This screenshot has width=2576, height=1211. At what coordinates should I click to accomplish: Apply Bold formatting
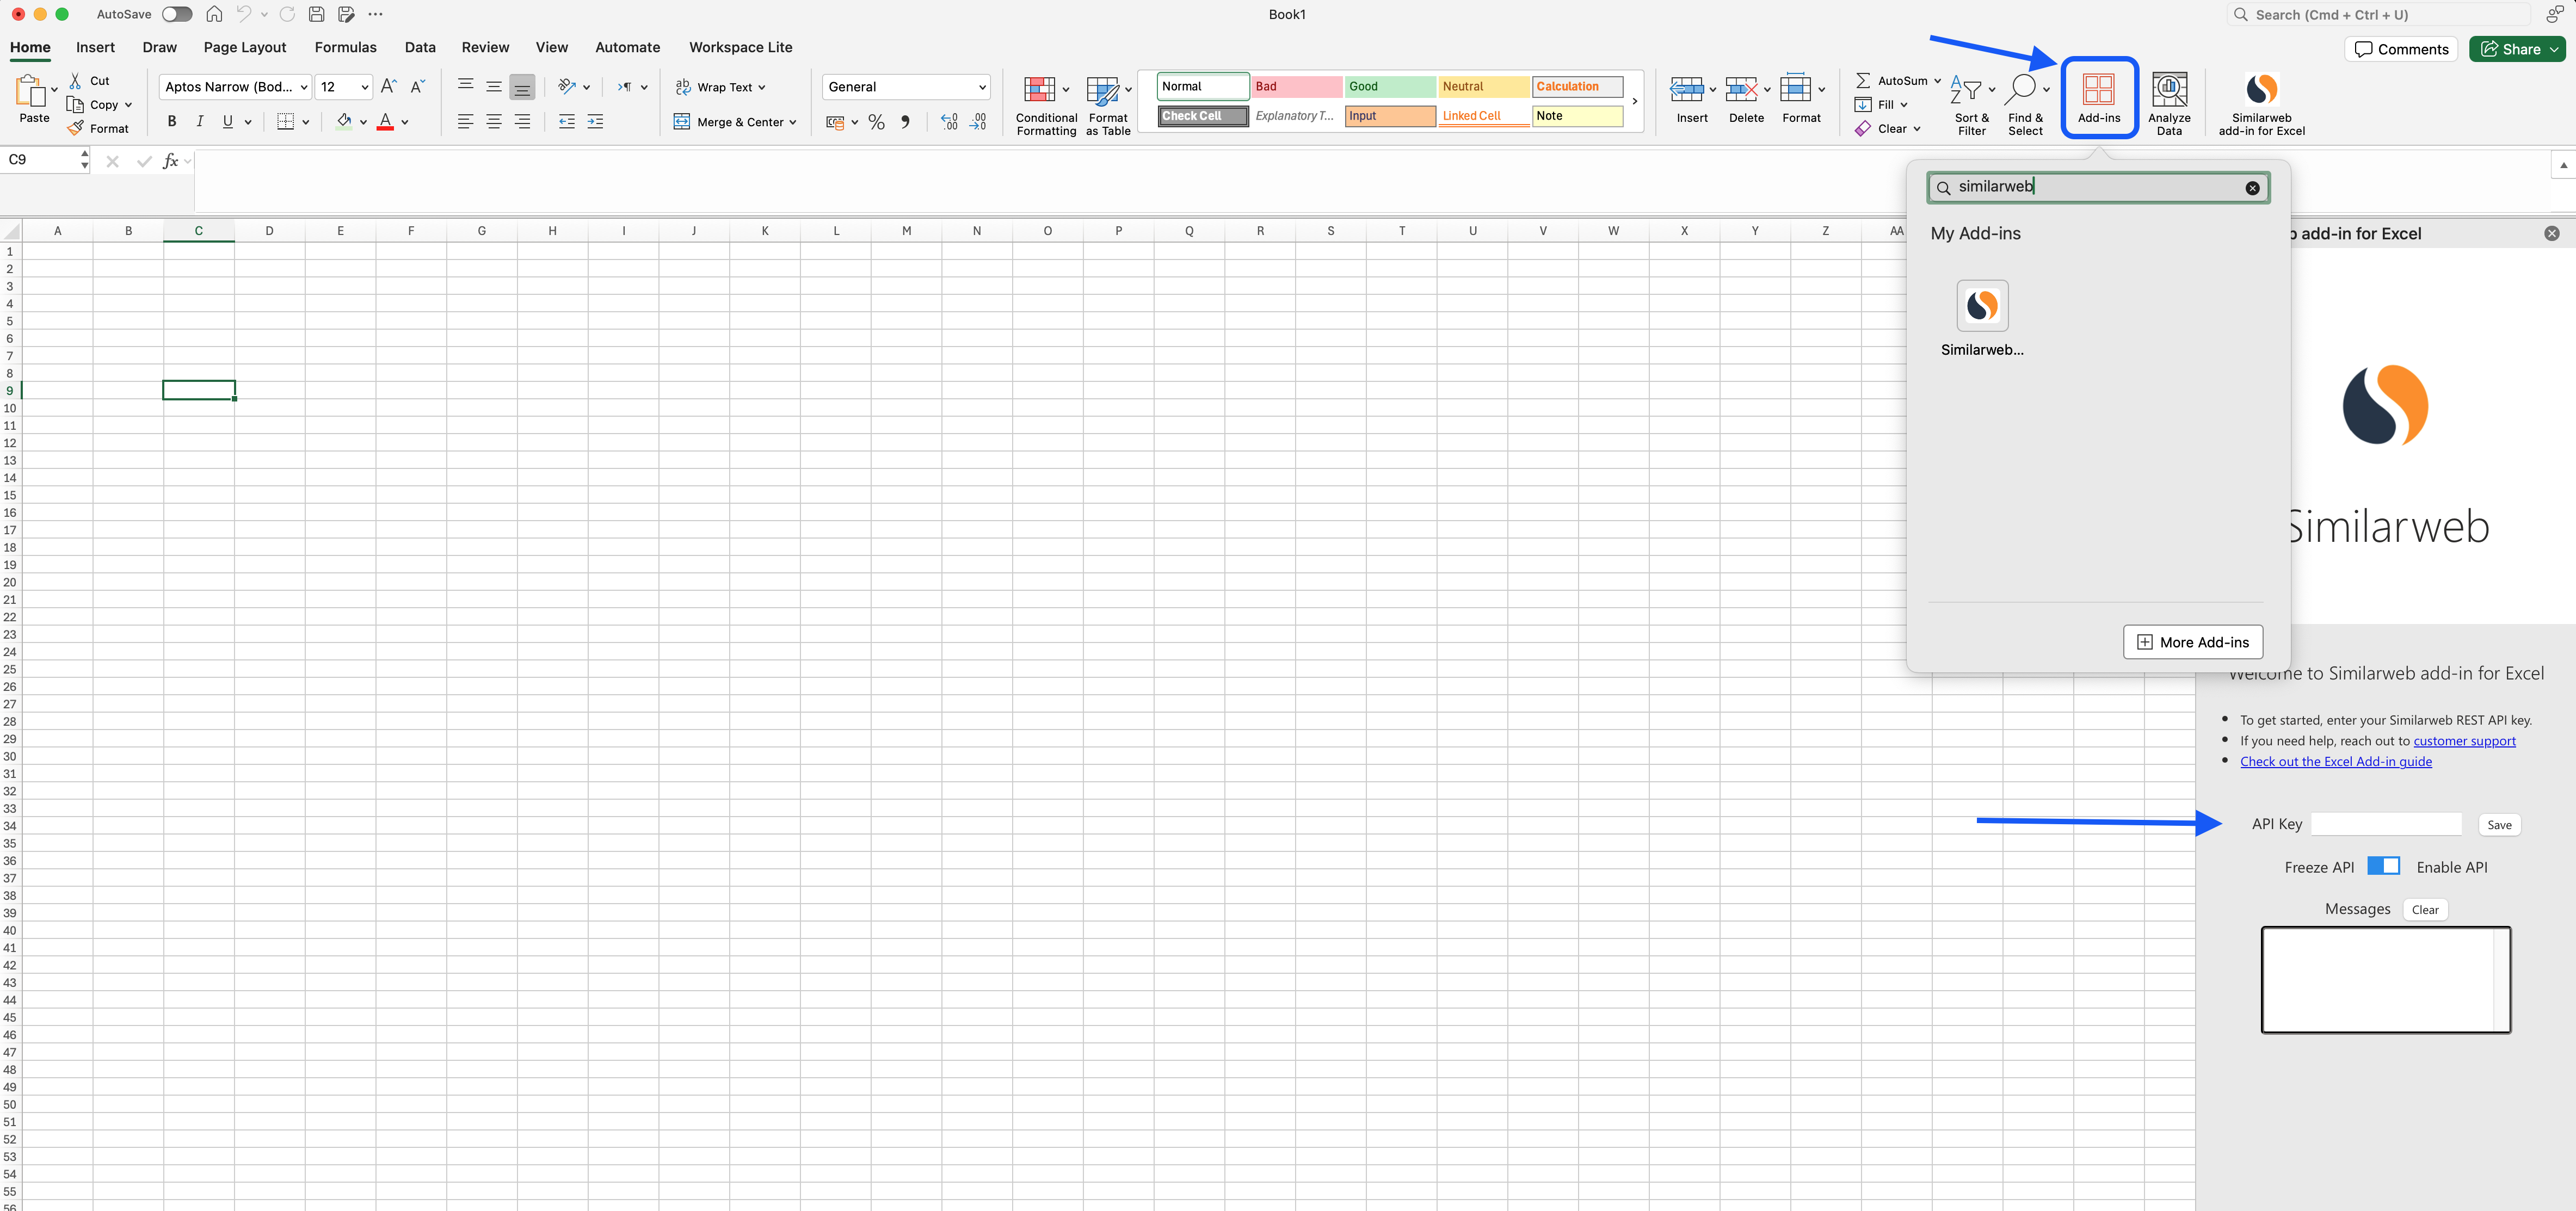tap(172, 121)
